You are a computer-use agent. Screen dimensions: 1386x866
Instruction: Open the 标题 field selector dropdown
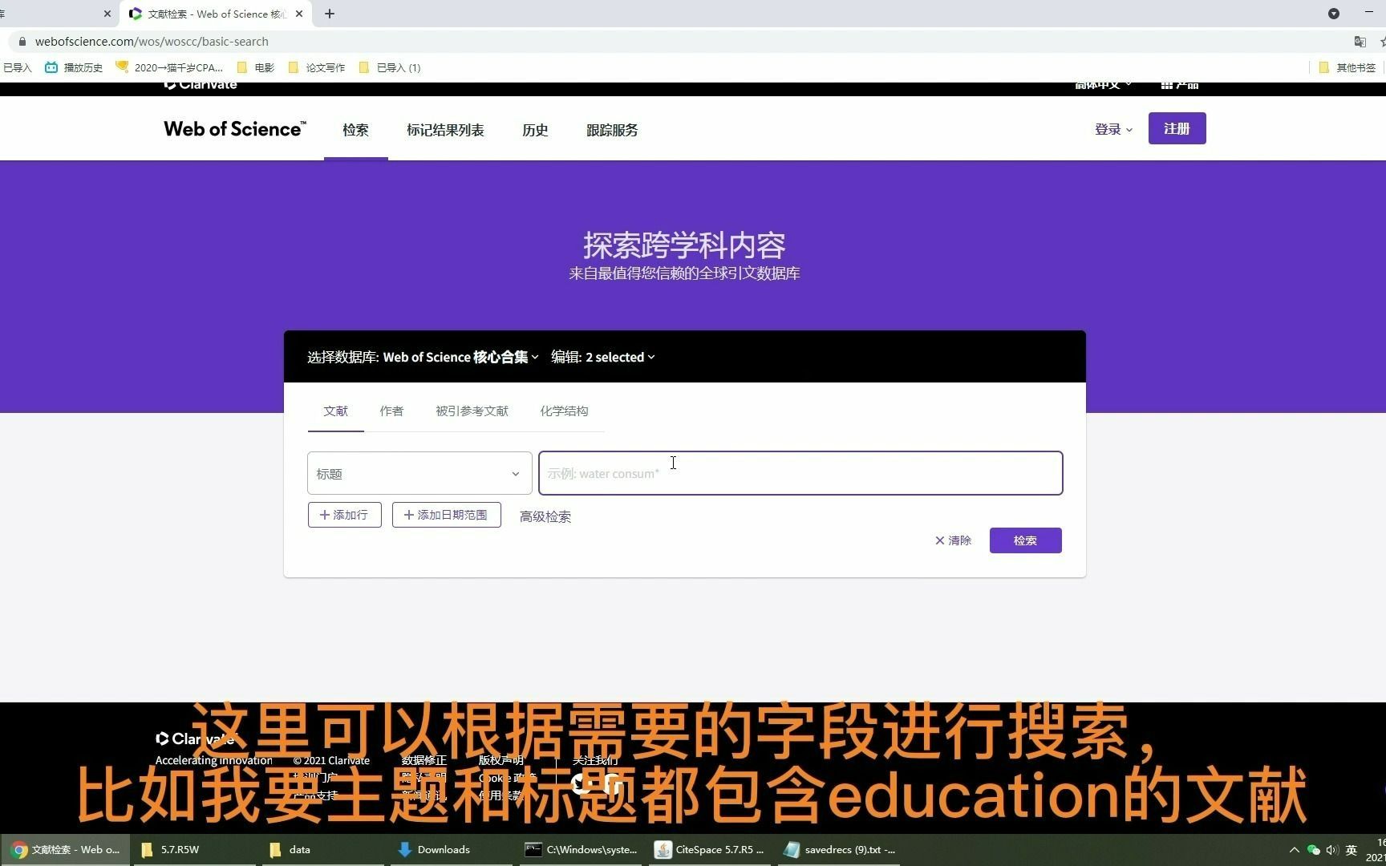click(419, 473)
